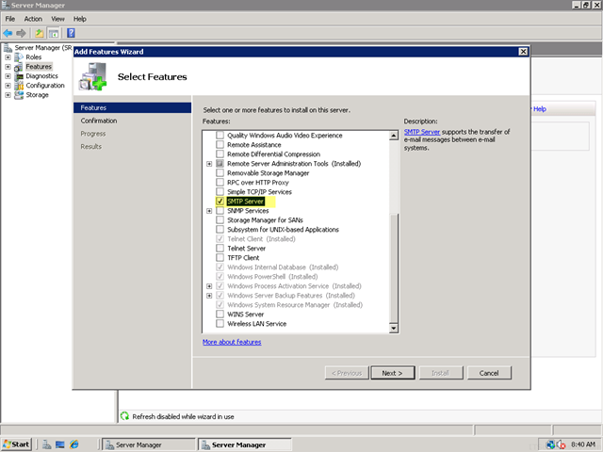Enable the TFTP Client checkbox
The width and height of the screenshot is (603, 452).
pyautogui.click(x=220, y=257)
